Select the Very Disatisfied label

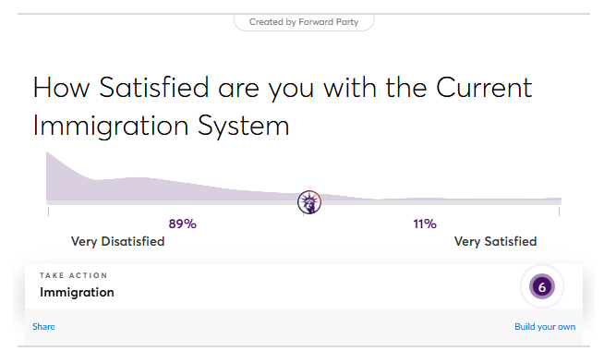[x=118, y=241]
